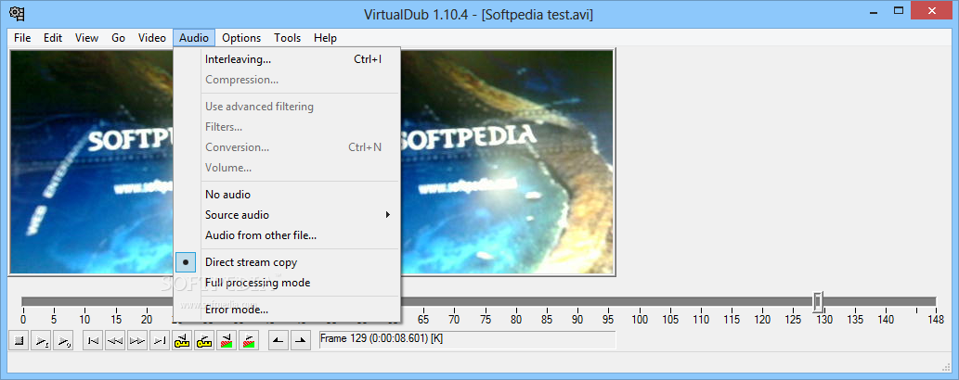This screenshot has width=959, height=380.
Task: Open the Error mode... dialog
Action: click(x=288, y=310)
